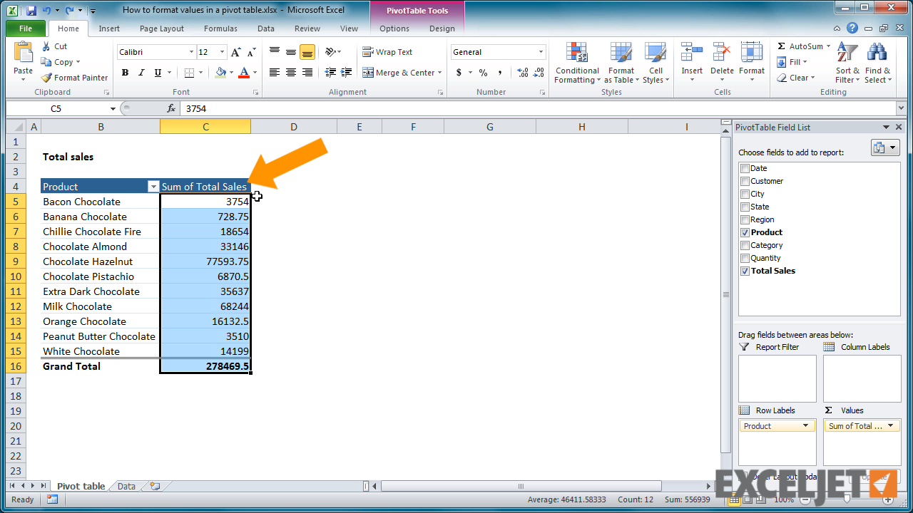The image size is (913, 513).
Task: Switch to the Design ribbon tab
Action: 441,28
